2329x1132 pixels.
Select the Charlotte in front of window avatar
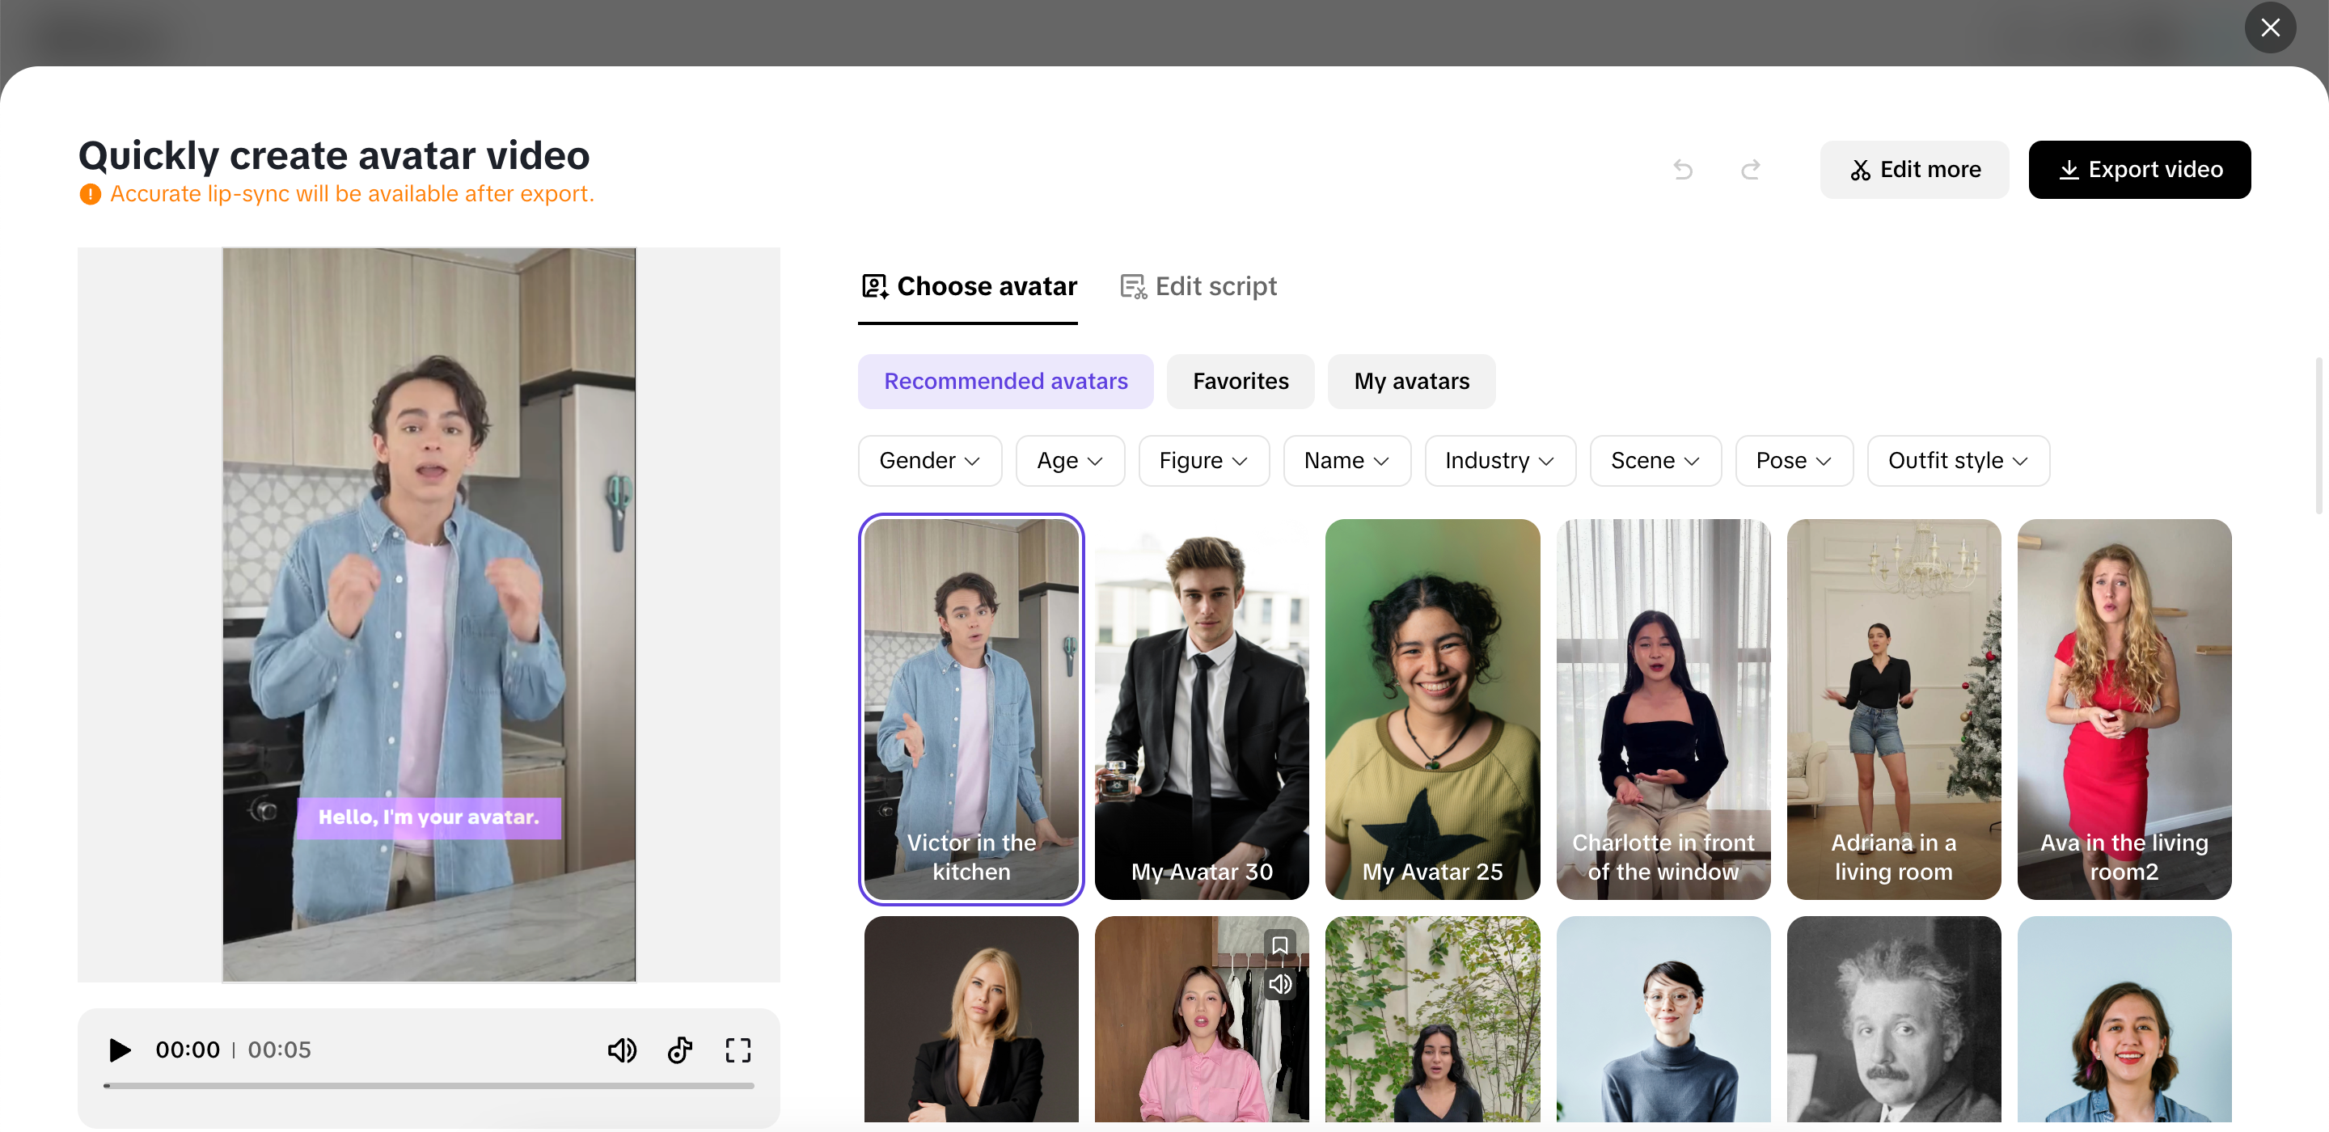pyautogui.click(x=1663, y=710)
